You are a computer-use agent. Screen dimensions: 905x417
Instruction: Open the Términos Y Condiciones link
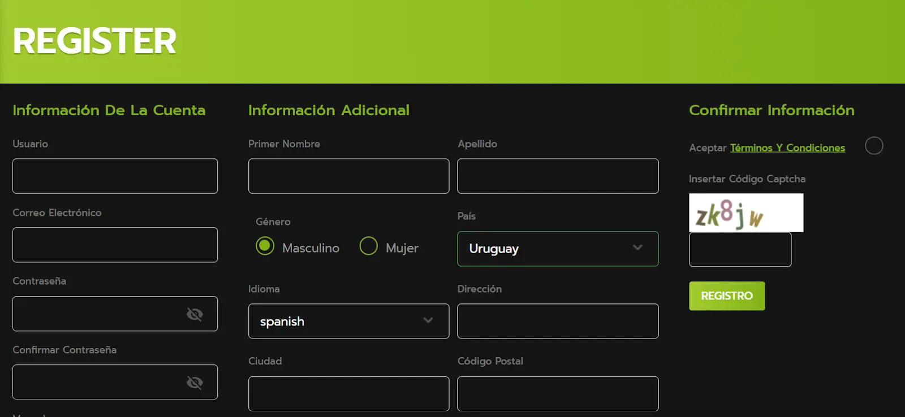787,148
